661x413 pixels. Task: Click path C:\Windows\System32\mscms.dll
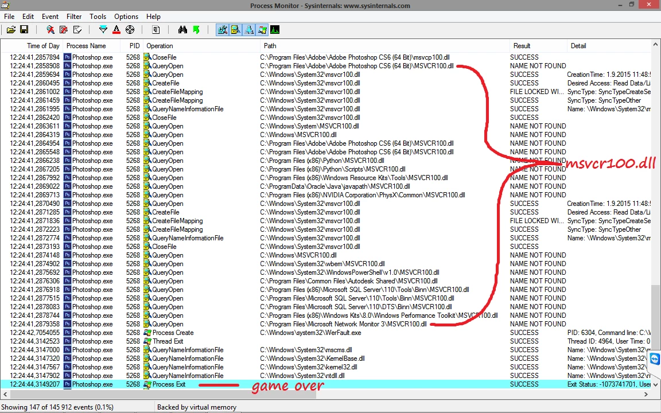[x=306, y=350]
